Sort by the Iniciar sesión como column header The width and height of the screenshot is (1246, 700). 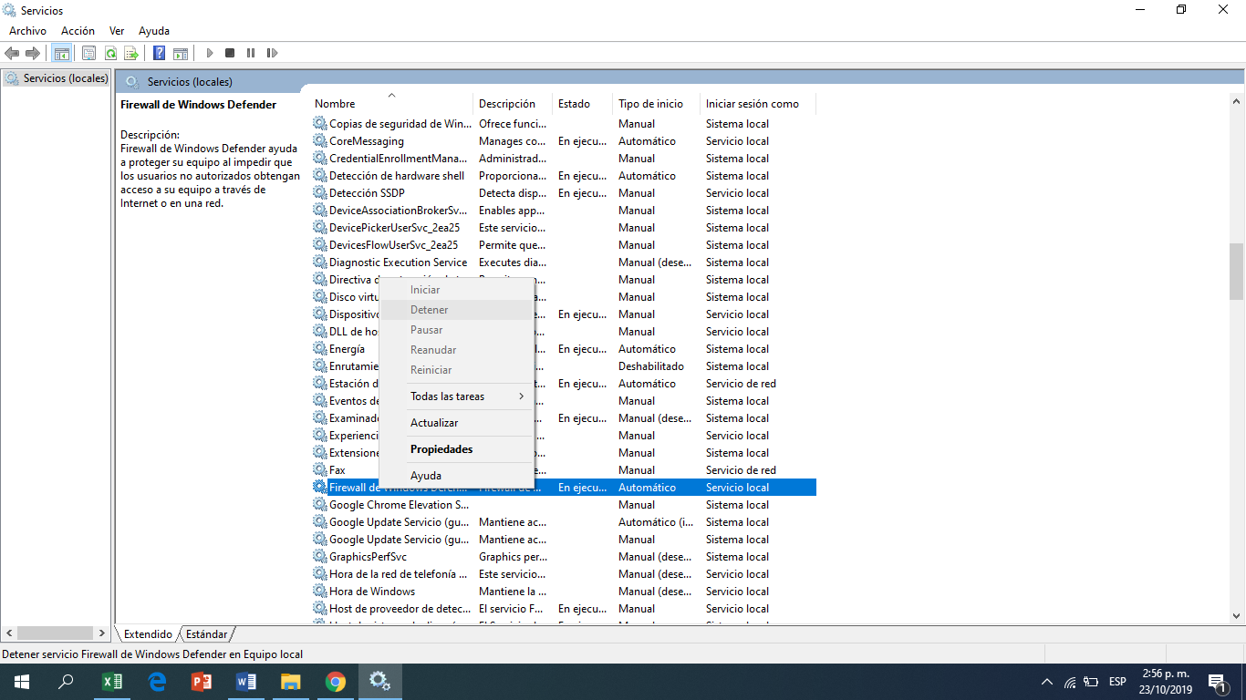pyautogui.click(x=757, y=104)
